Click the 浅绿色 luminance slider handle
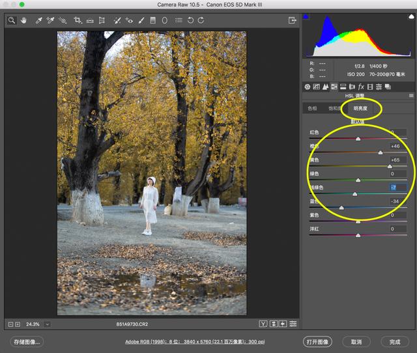The width and height of the screenshot is (417, 353). coord(354,194)
